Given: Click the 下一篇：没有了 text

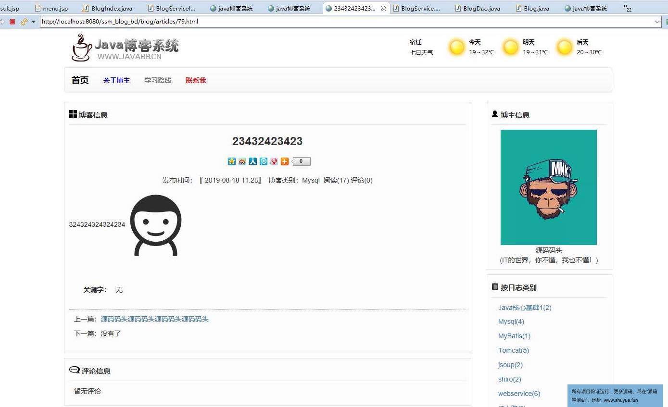Looking at the screenshot, I should [97, 333].
